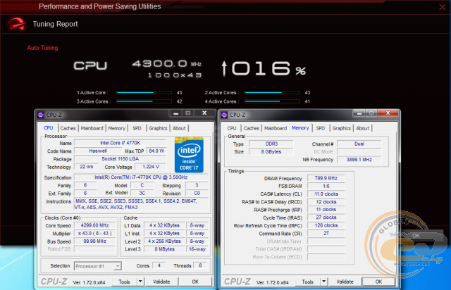Screen dimensions: 451x290
Task: Click the memory Size value 8 GBytes
Action: click(271, 152)
